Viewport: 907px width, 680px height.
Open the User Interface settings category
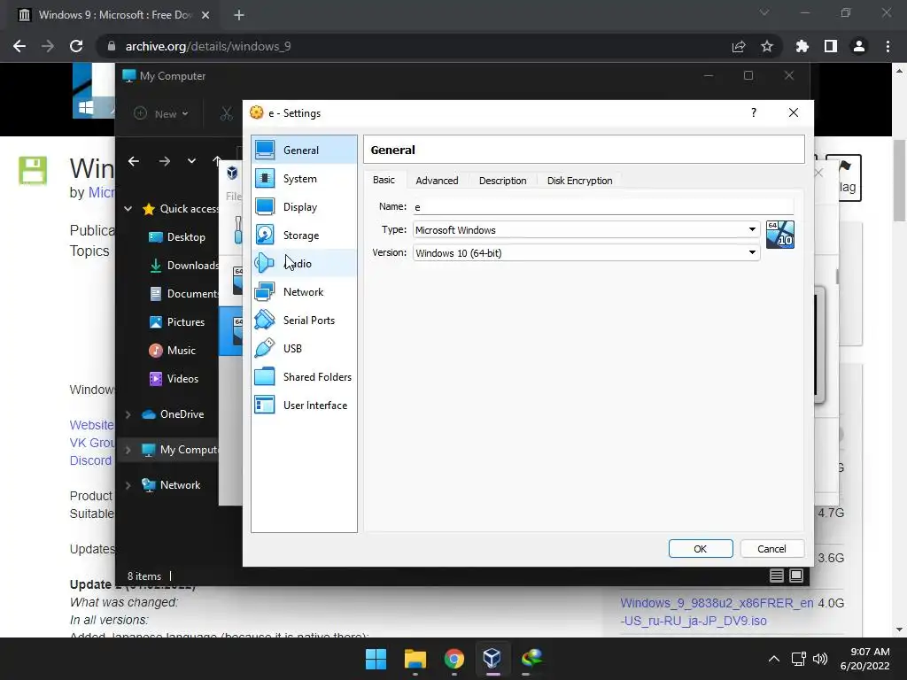(304, 406)
